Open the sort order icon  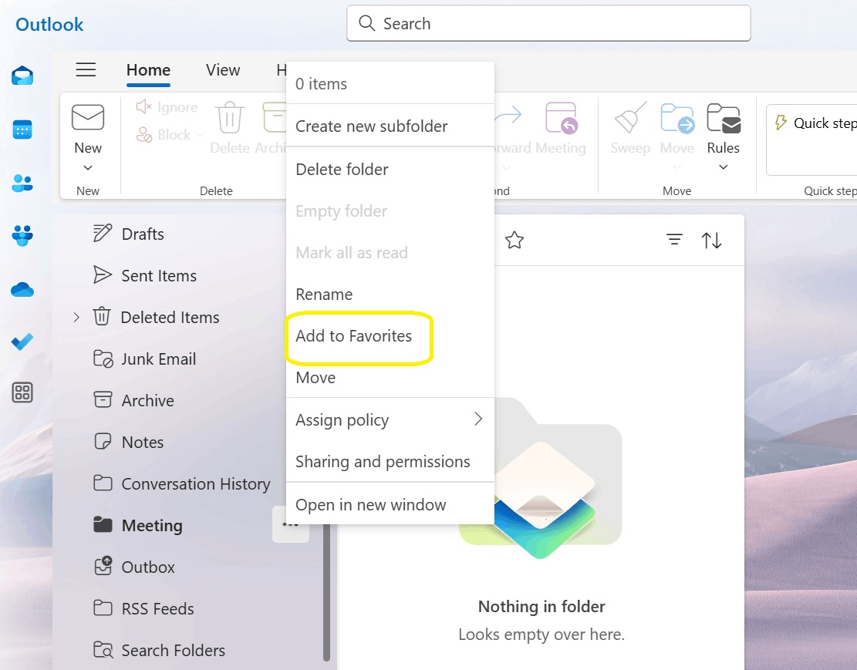pos(710,240)
